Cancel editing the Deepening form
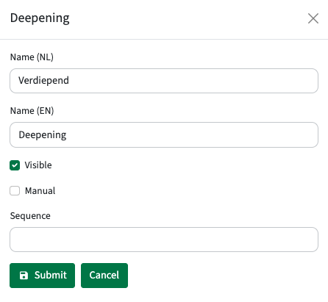 pyautogui.click(x=104, y=276)
